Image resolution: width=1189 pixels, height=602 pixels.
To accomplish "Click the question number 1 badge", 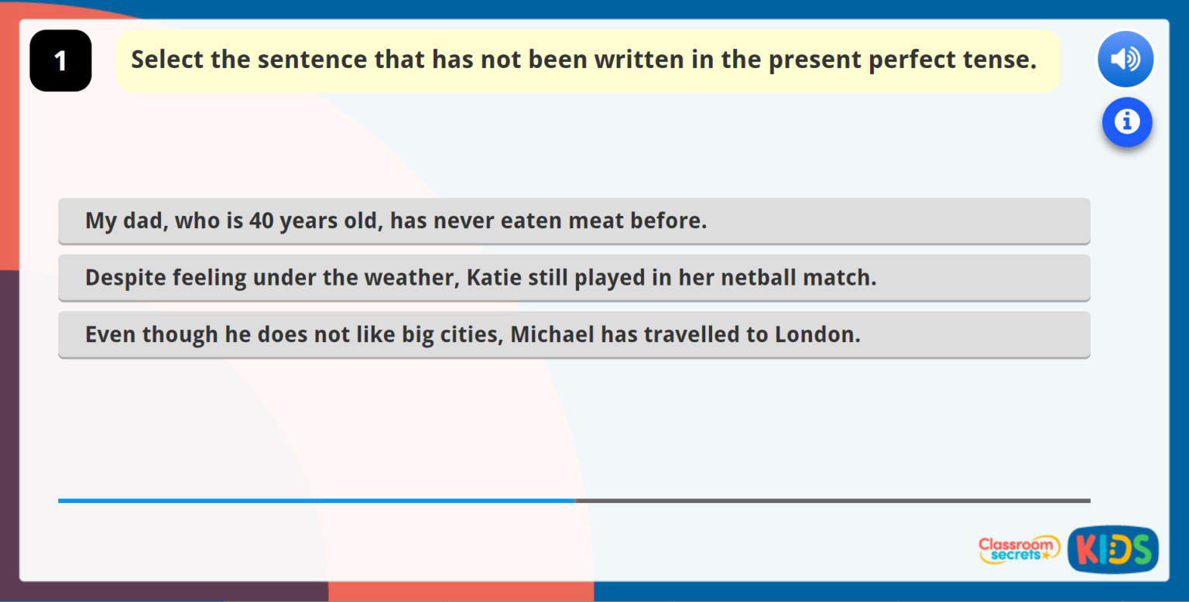I will coord(60,60).
